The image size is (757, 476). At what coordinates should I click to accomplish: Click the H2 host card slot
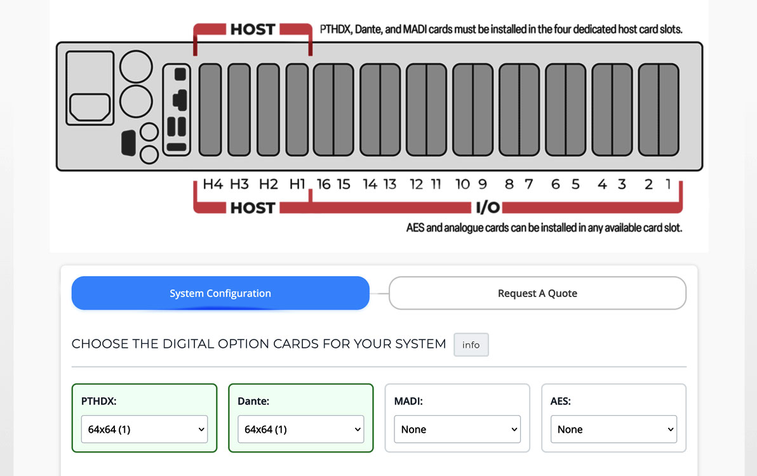268,110
